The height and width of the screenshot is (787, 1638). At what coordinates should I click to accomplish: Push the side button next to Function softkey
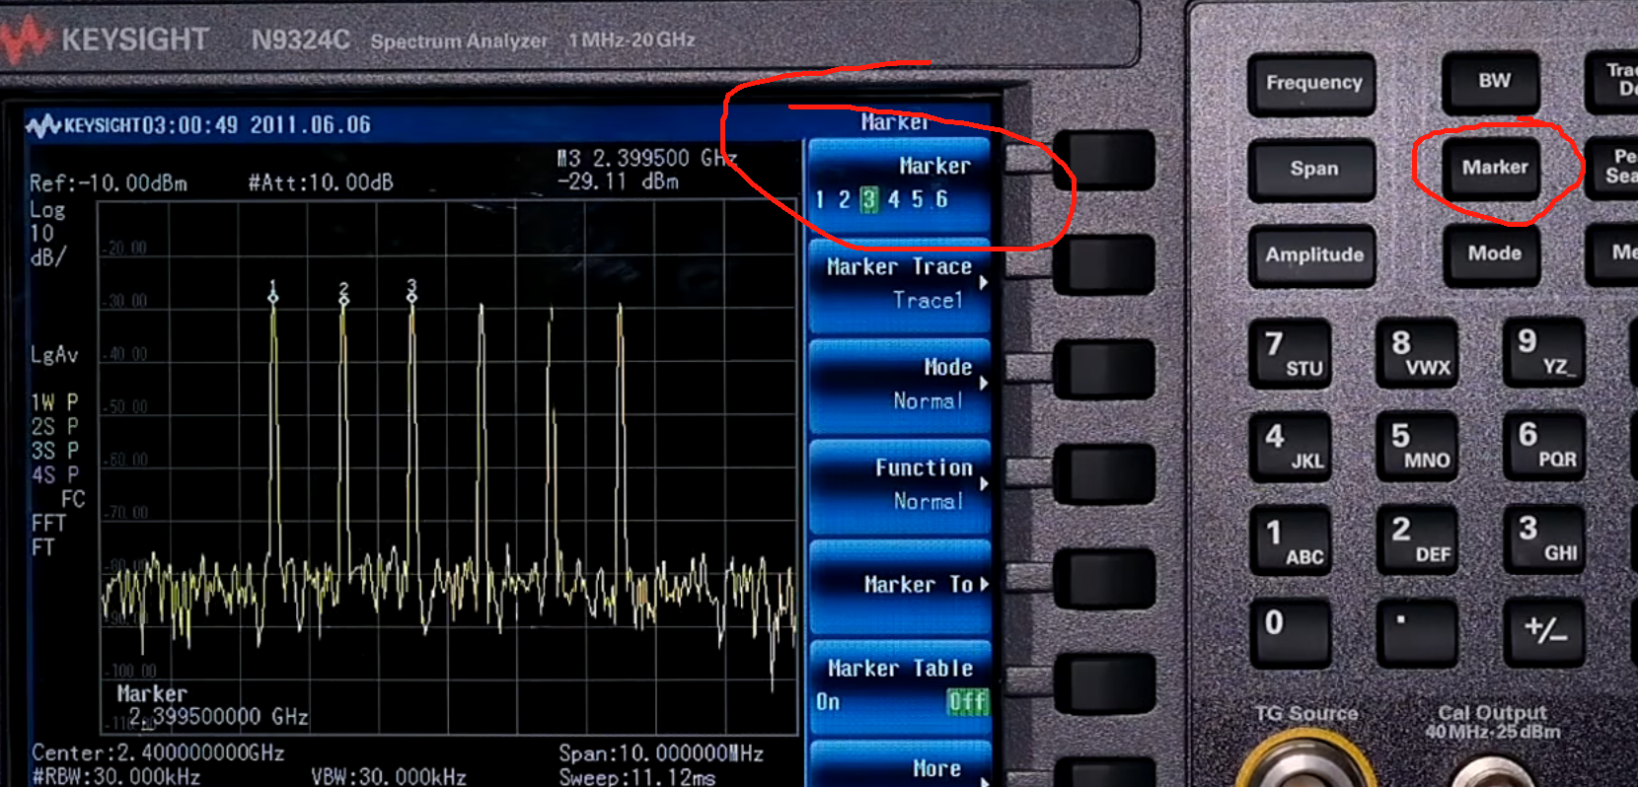pyautogui.click(x=1103, y=473)
